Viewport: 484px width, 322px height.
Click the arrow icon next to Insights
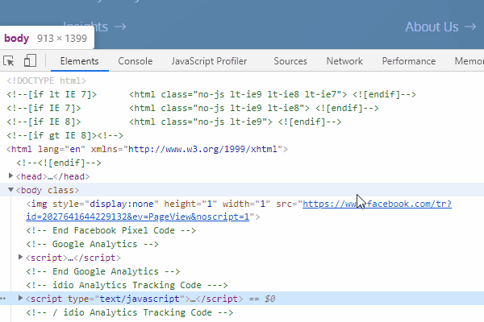[x=120, y=27]
